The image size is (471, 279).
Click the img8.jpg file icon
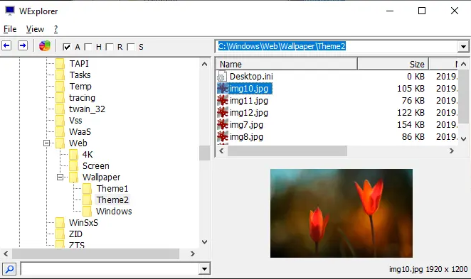[x=222, y=136]
